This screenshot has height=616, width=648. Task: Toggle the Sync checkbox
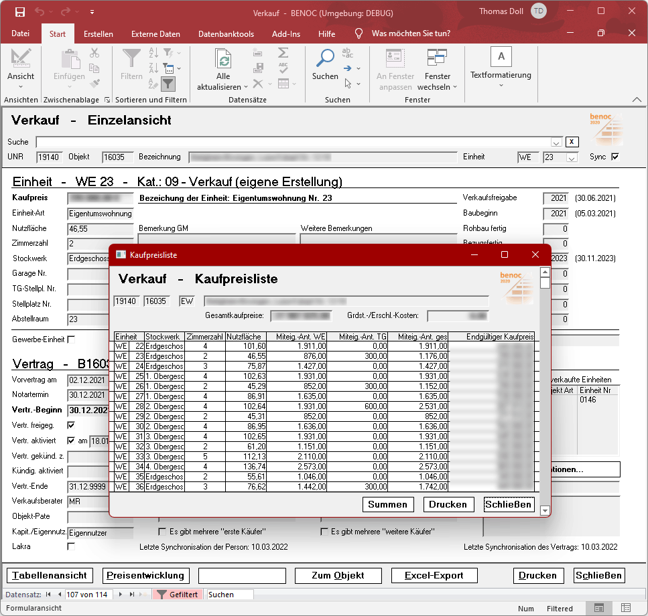coord(615,157)
